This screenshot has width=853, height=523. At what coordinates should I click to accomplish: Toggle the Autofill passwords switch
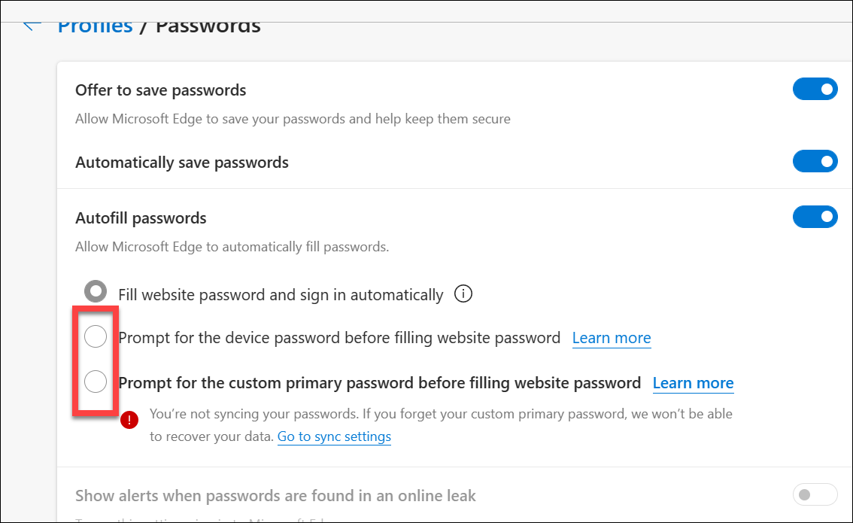tap(815, 217)
